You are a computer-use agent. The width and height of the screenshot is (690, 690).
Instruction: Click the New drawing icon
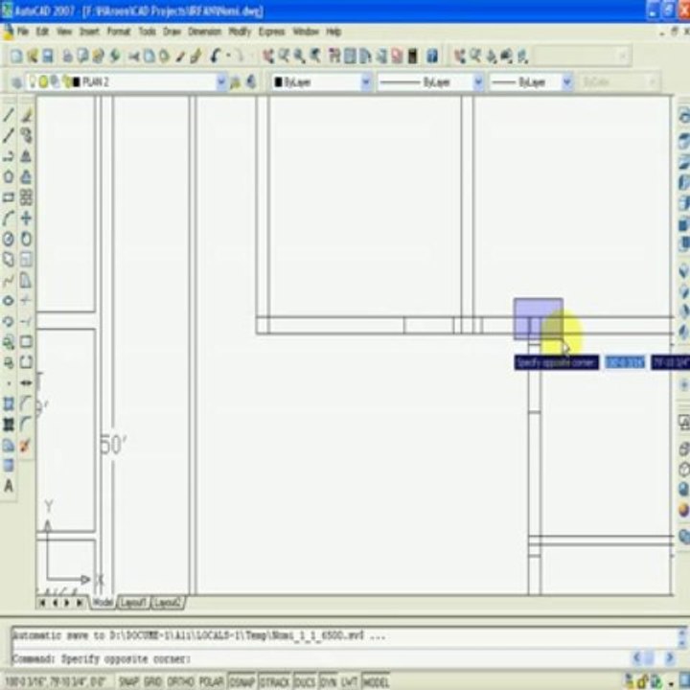click(x=16, y=56)
